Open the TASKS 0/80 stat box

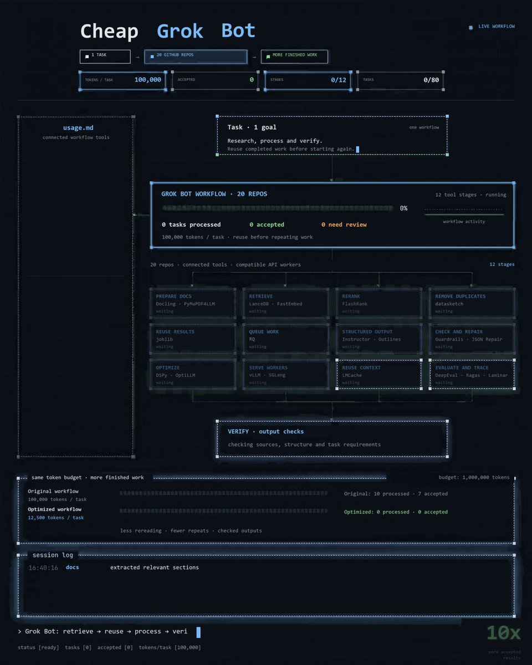pos(400,80)
